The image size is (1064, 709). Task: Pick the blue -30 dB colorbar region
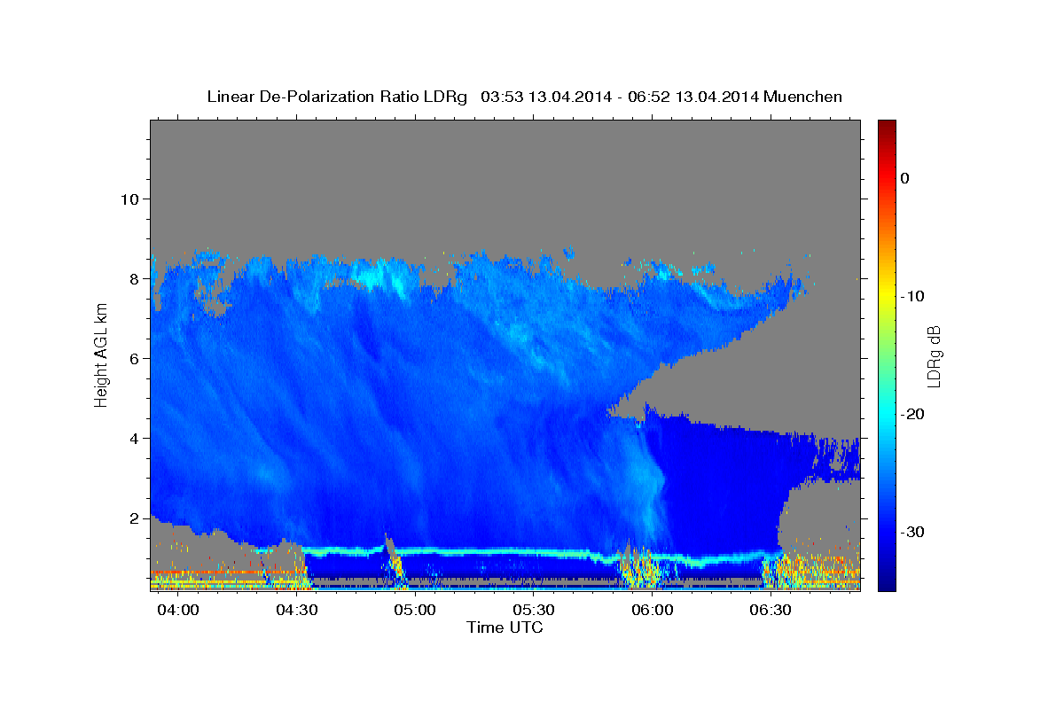tap(887, 532)
